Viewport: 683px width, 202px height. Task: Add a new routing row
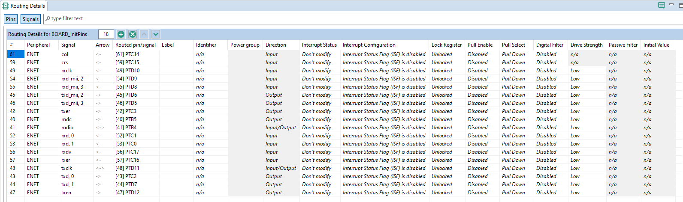[x=121, y=34]
